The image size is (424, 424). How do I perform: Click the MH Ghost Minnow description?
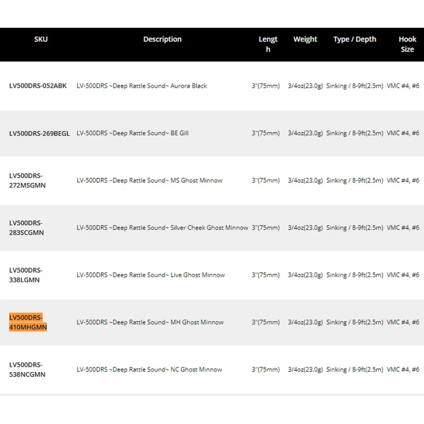click(150, 322)
